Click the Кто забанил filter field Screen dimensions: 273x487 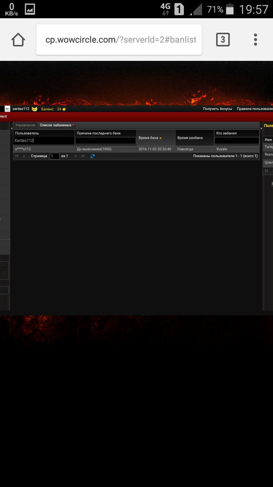[237, 141]
